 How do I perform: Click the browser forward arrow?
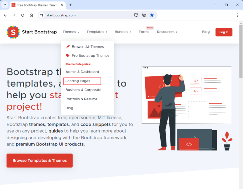tap(14, 15)
